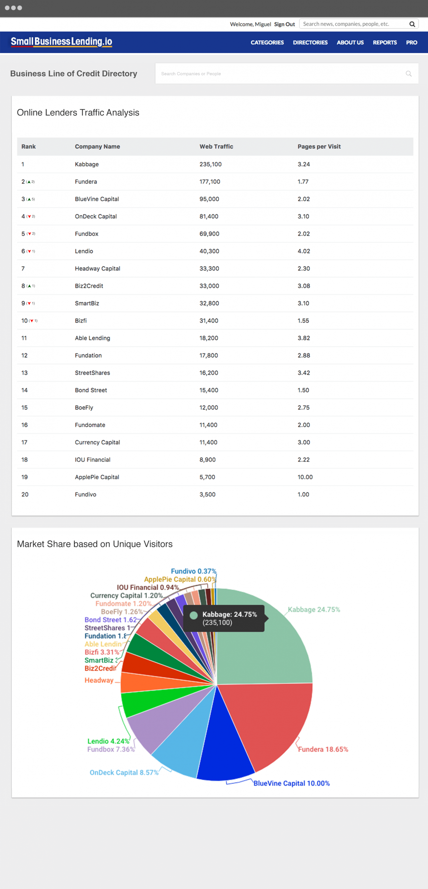Click the green up arrow beside rank 8

tap(30, 286)
